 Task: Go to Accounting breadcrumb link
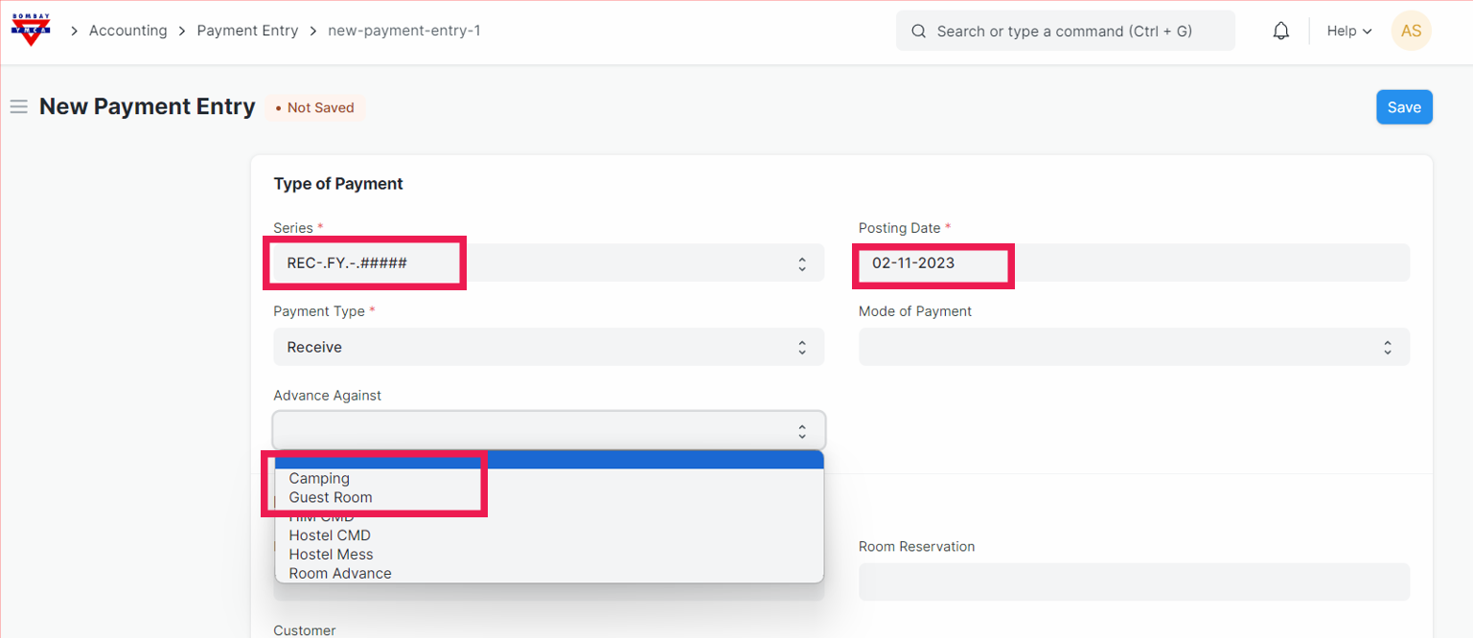pyautogui.click(x=127, y=31)
